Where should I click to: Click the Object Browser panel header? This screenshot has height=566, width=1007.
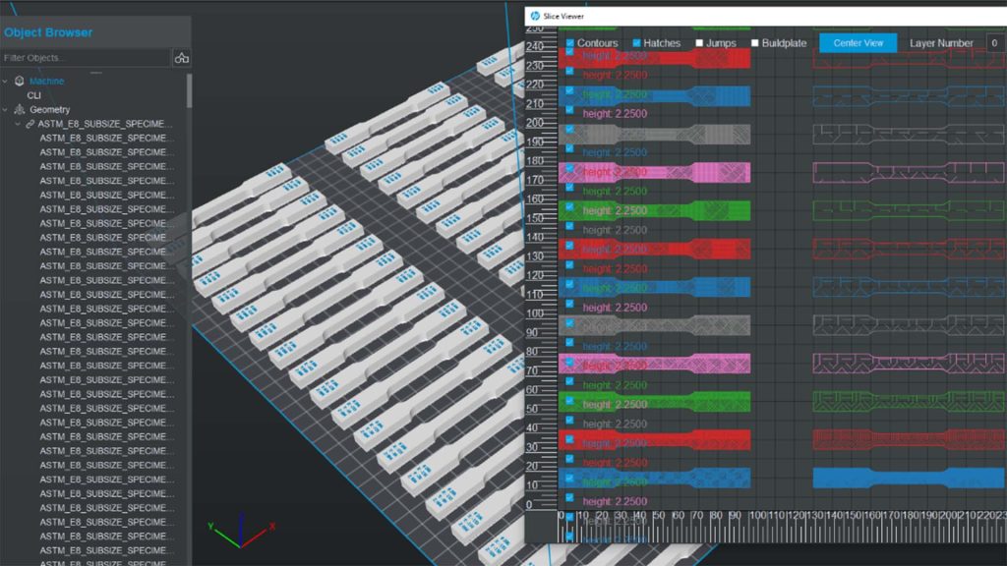[49, 32]
